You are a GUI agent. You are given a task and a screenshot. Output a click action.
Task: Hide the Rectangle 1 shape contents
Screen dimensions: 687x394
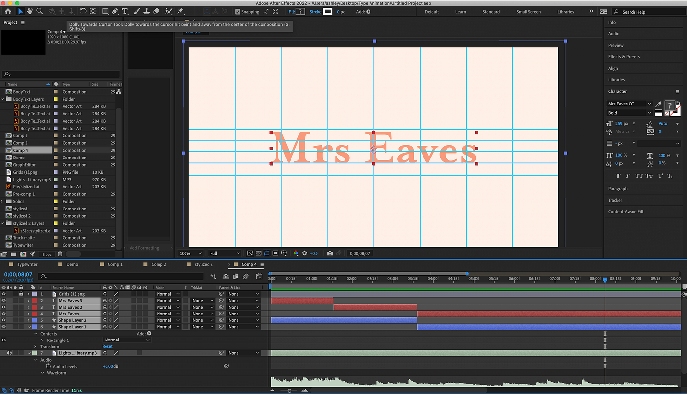(x=4, y=340)
